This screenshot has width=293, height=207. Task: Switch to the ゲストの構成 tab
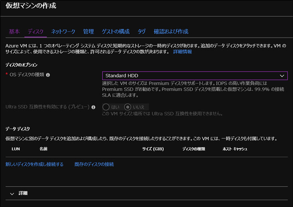click(115, 31)
